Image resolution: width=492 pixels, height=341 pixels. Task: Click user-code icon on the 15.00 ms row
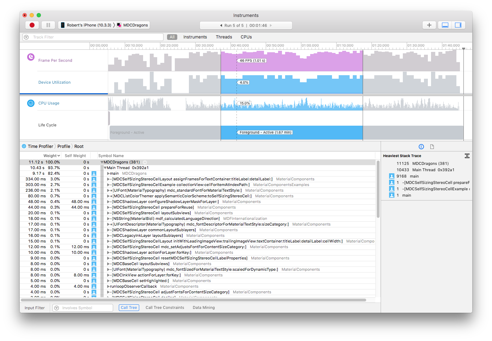(x=94, y=241)
